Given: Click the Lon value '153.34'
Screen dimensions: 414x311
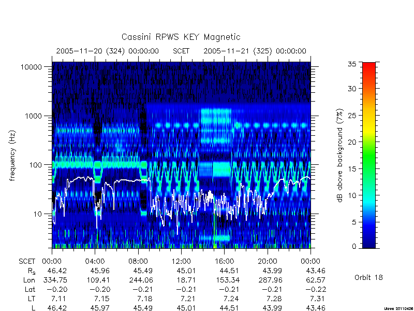Looking at the screenshot, I should pos(227,280).
